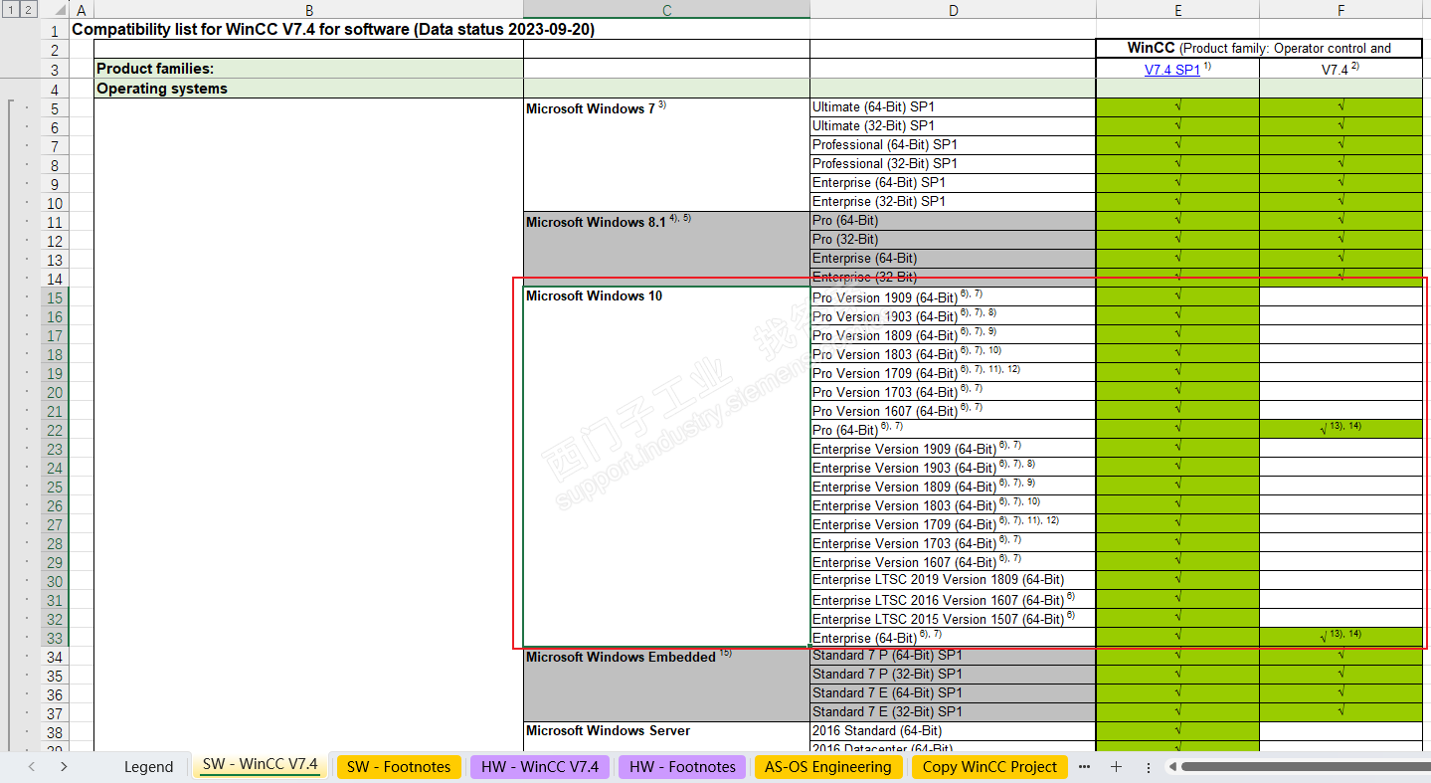Go to previous sheet tab arrow

(32, 766)
